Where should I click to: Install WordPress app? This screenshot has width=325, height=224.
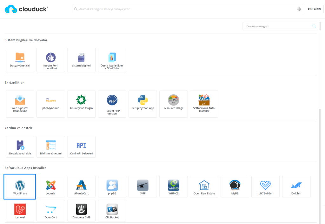tap(20, 187)
